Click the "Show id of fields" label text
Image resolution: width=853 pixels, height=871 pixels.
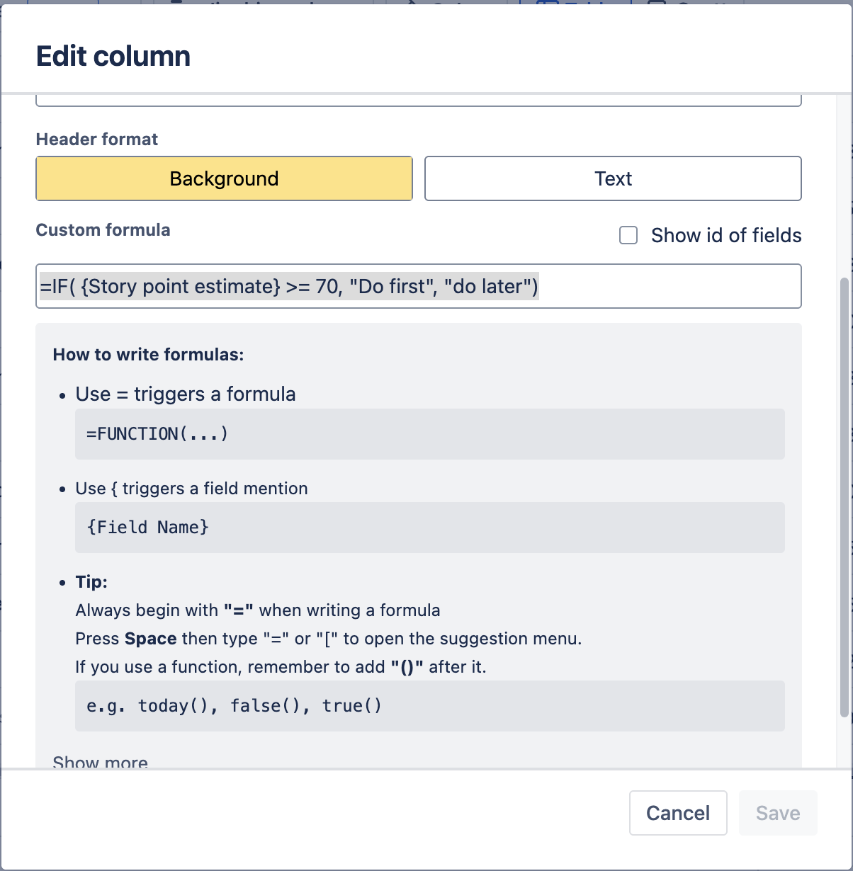pos(726,235)
